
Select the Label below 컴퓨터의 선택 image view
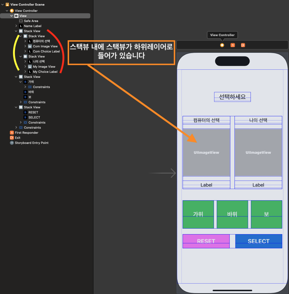[x=206, y=185]
